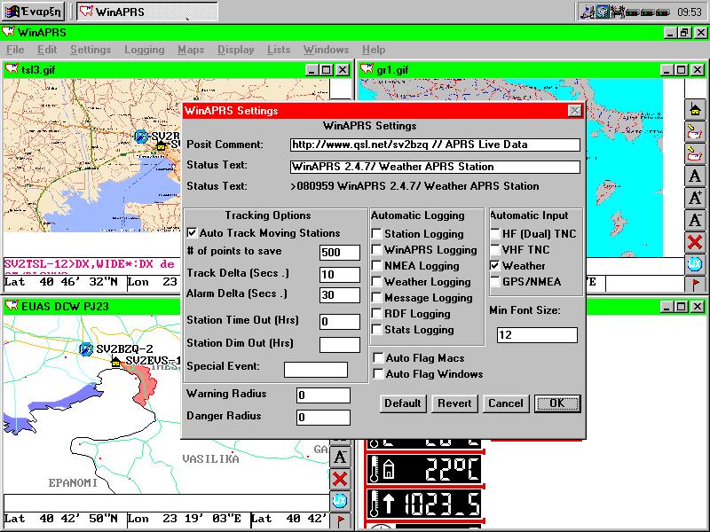Enable Station Logging checkbox
Screen dimensions: 710x532
[376, 234]
